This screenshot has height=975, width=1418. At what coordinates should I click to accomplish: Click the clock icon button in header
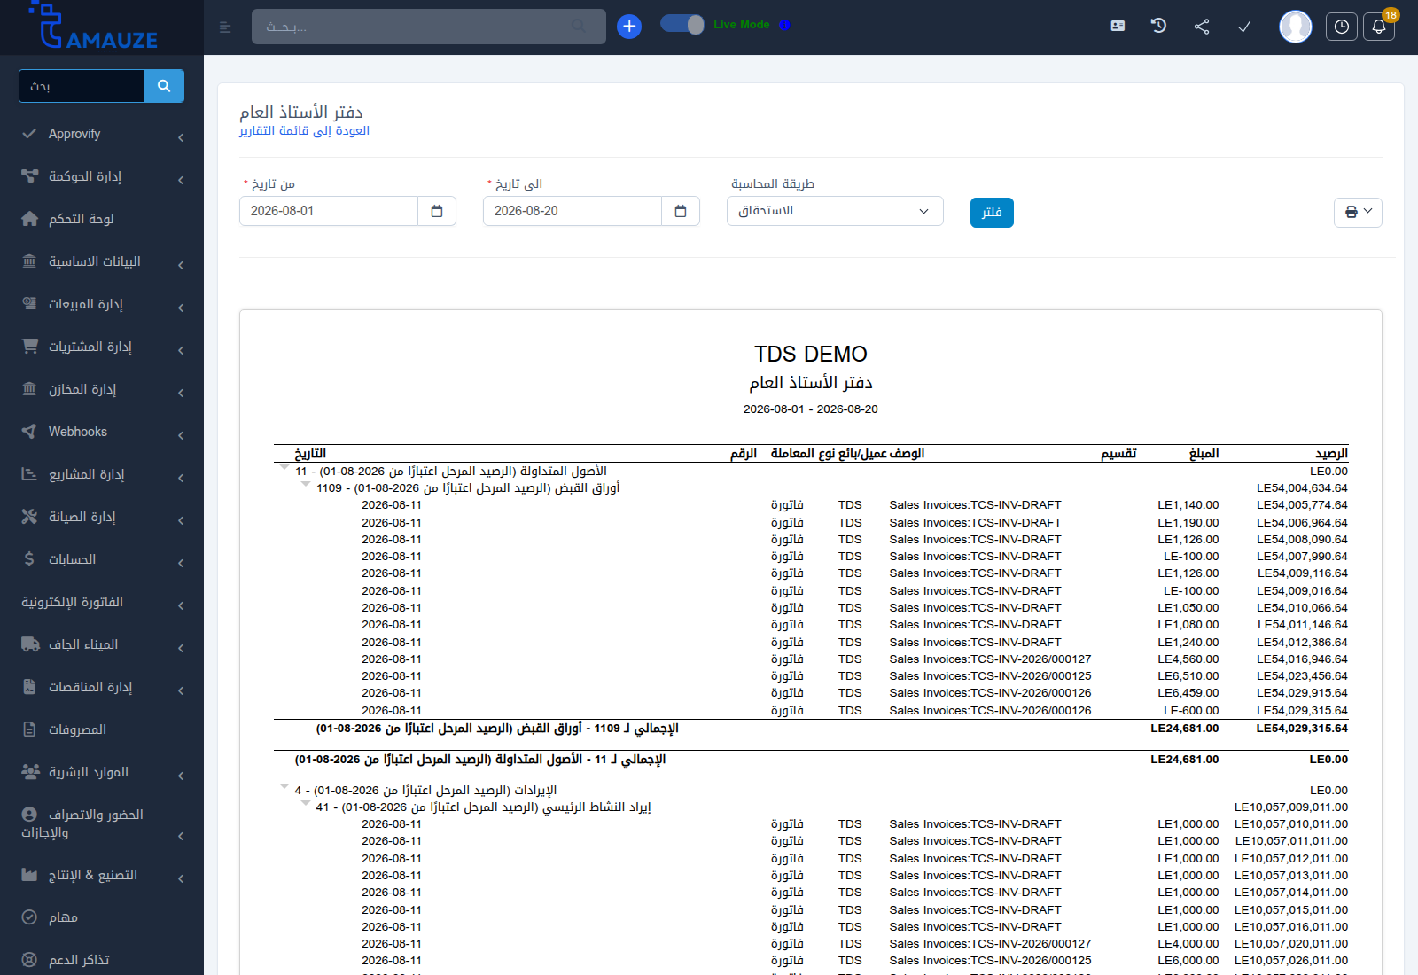pyautogui.click(x=1342, y=27)
